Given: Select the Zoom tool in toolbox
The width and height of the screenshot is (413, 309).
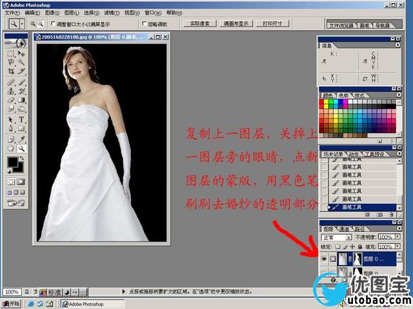Looking at the screenshot, I should (21, 149).
